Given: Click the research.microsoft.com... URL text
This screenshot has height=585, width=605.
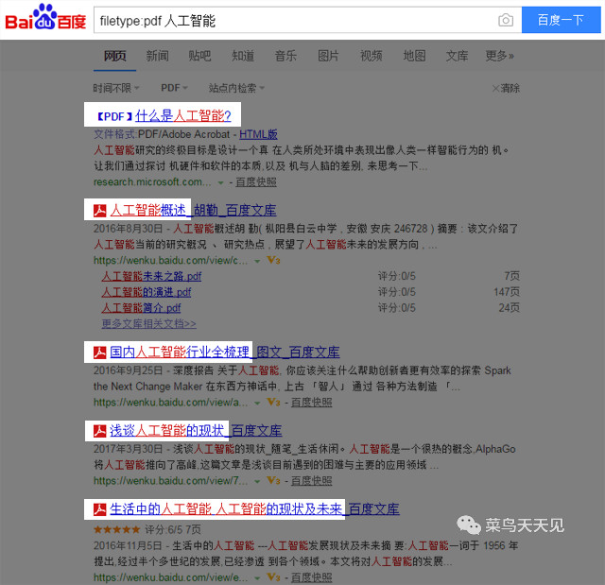Looking at the screenshot, I should (x=152, y=182).
